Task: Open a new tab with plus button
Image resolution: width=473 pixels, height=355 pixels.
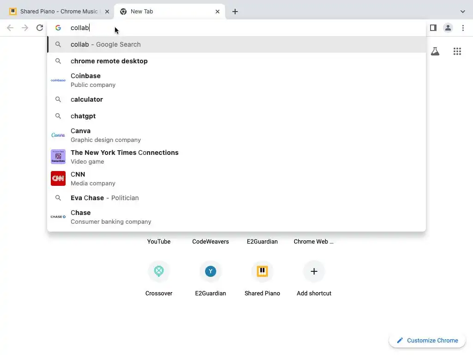Action: 235,12
